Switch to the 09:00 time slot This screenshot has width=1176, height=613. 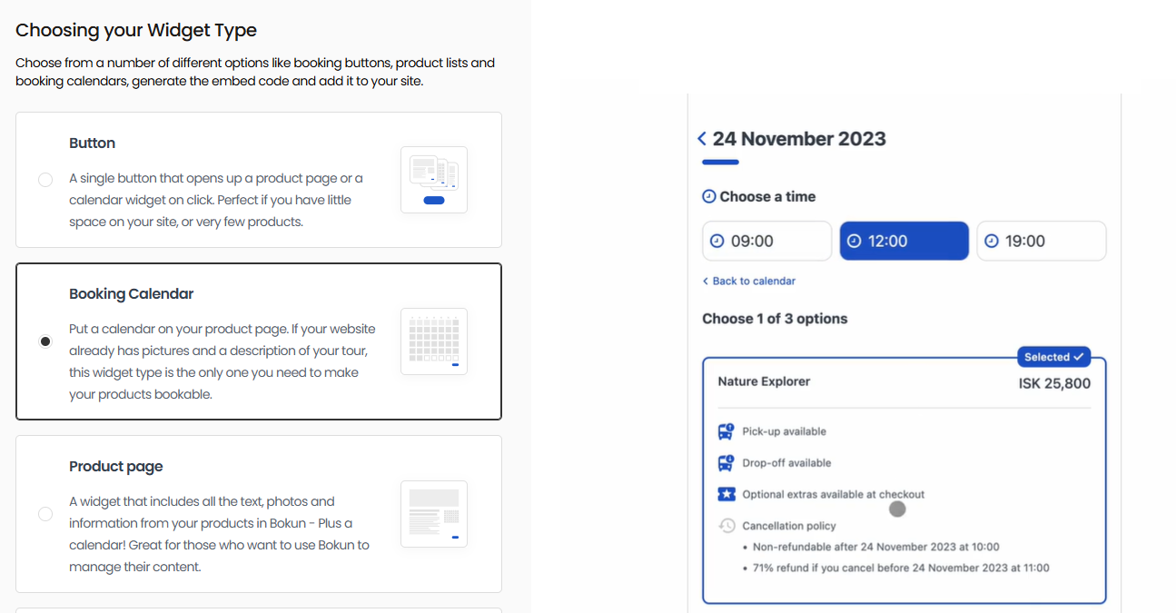click(x=766, y=240)
